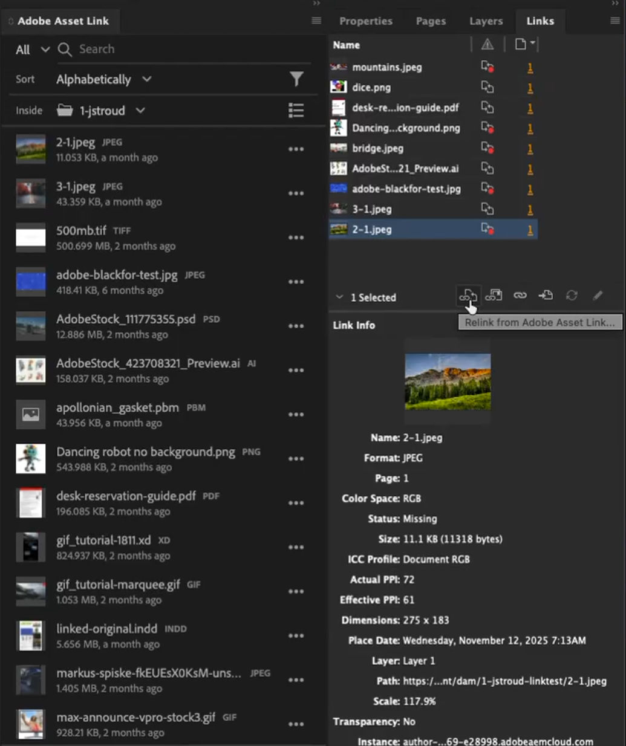Click link status icon for dice.png
This screenshot has width=626, height=746.
(x=487, y=88)
